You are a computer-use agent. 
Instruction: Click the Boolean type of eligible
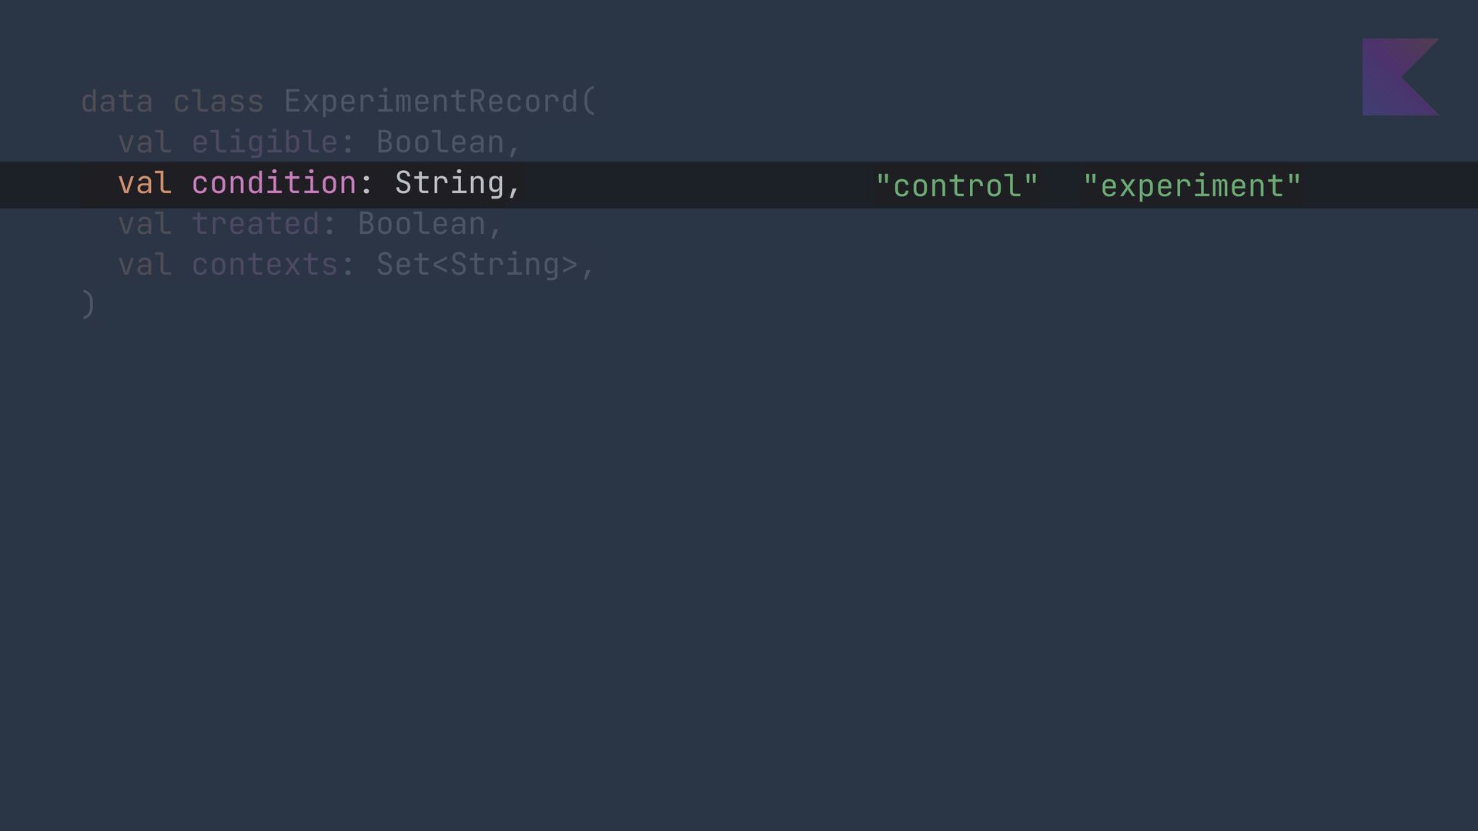[x=440, y=142]
